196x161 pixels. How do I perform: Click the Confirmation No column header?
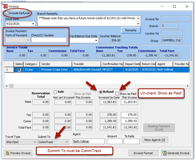[x=112, y=64]
